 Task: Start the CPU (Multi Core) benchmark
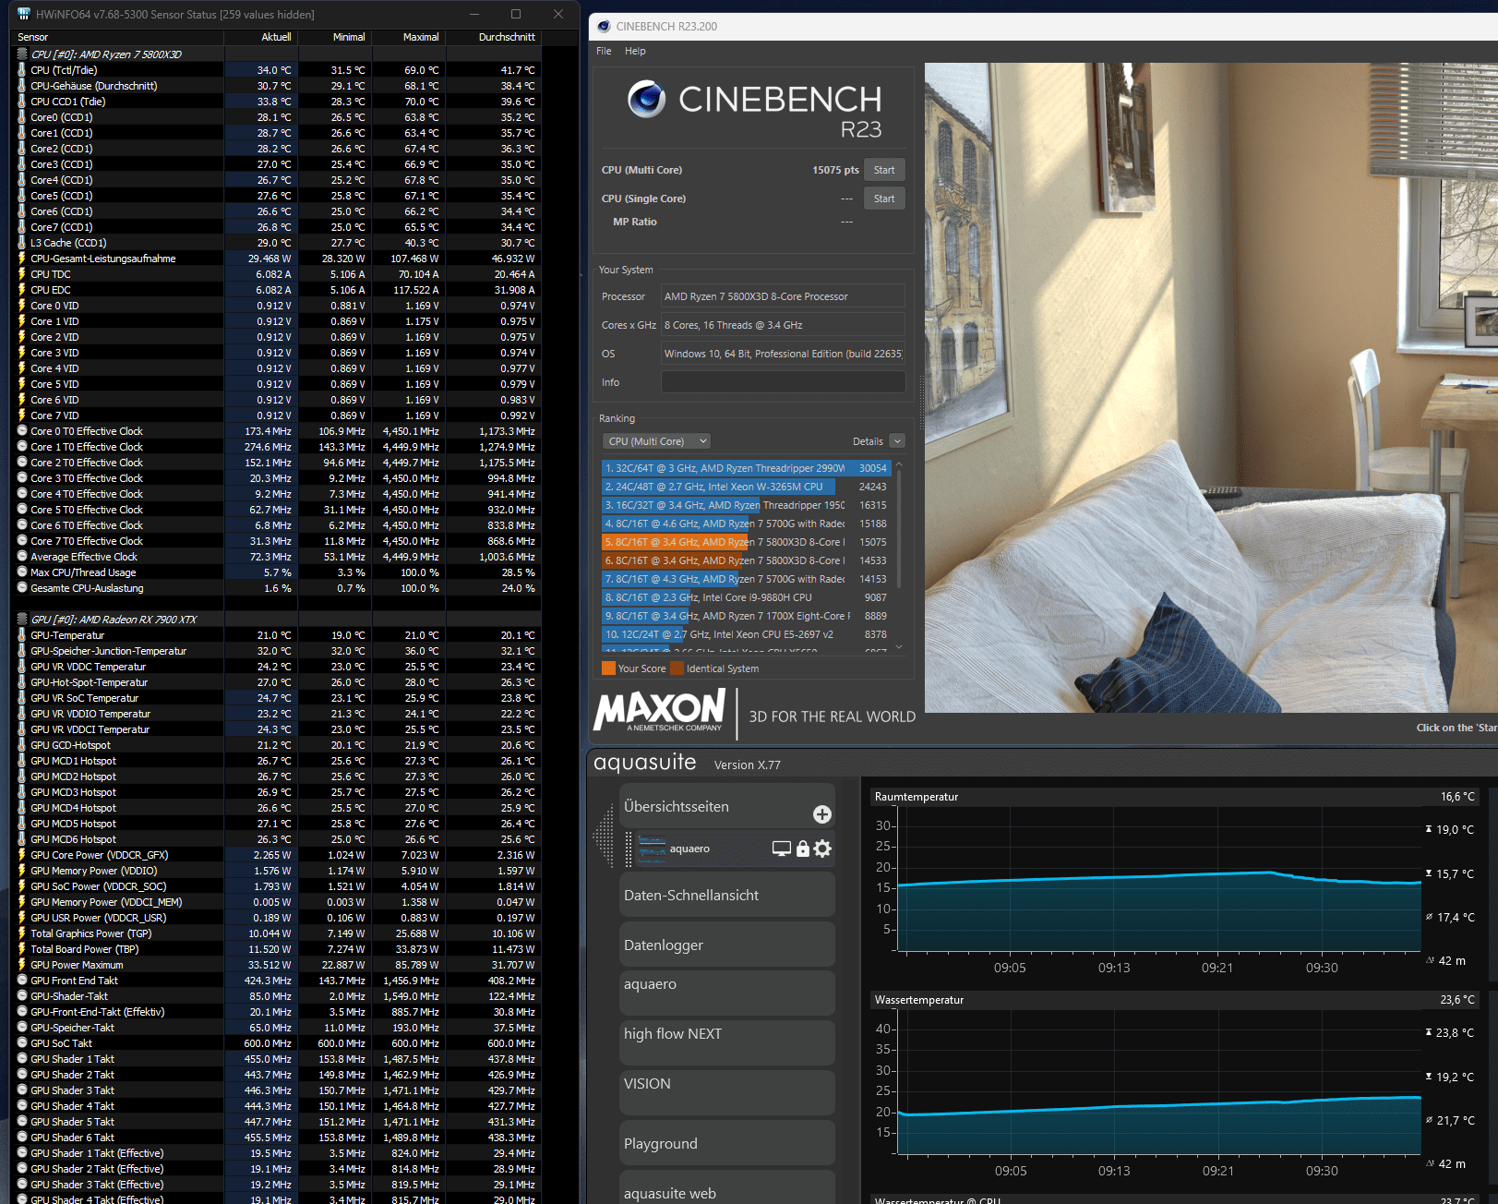point(884,170)
